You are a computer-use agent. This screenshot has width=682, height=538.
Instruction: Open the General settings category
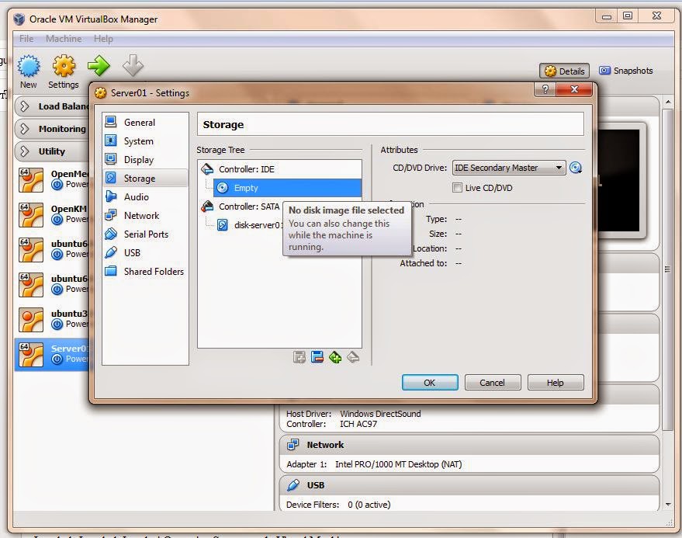pyautogui.click(x=145, y=123)
